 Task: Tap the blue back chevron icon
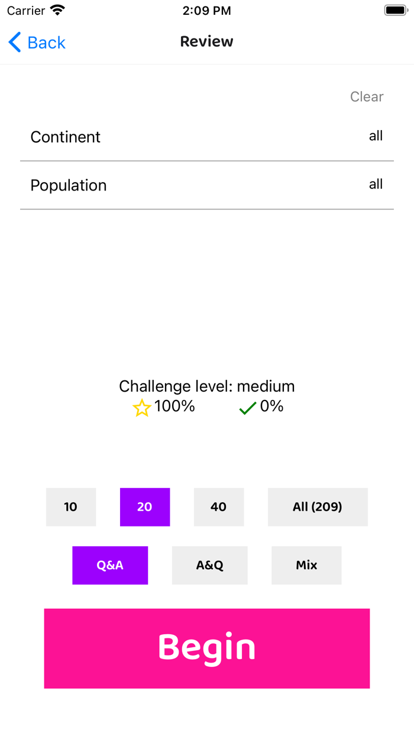(x=15, y=43)
